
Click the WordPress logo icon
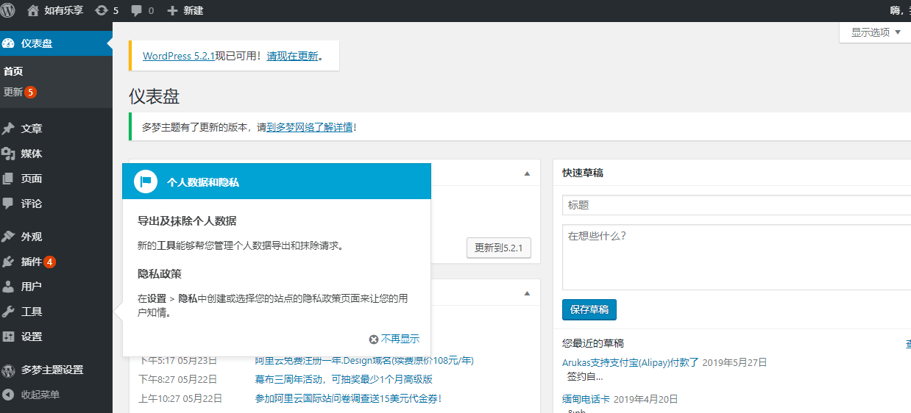click(8, 10)
